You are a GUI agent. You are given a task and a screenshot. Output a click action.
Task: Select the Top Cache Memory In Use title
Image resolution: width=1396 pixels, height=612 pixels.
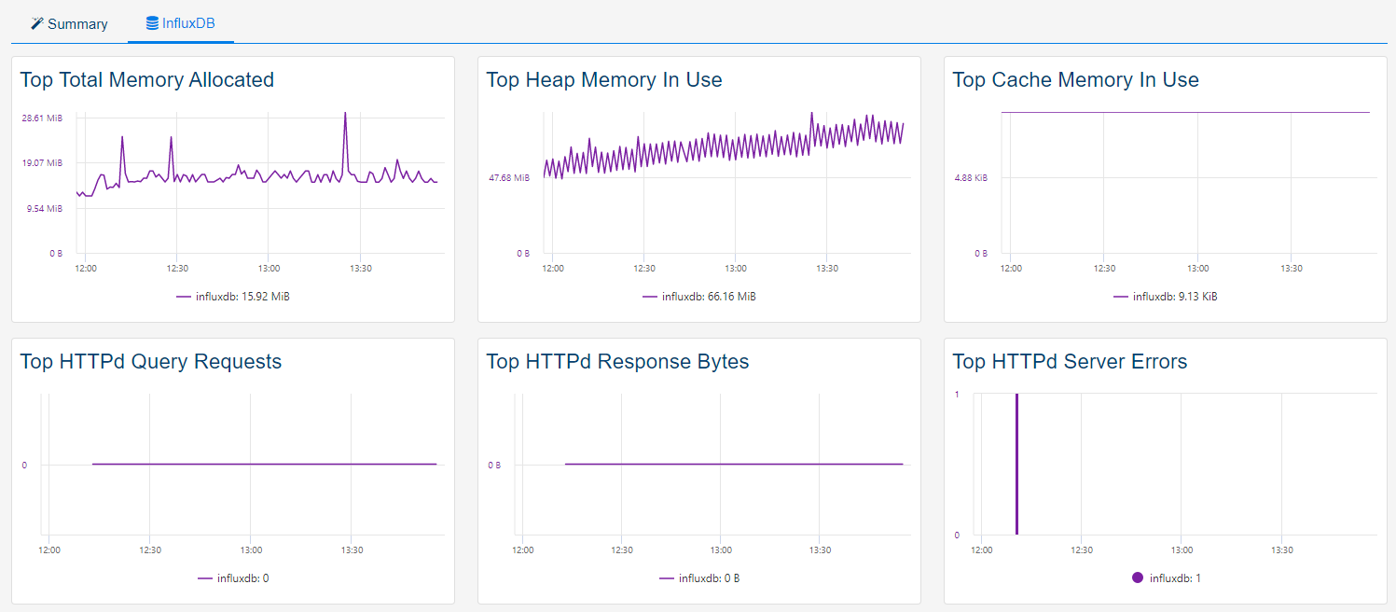(1075, 80)
